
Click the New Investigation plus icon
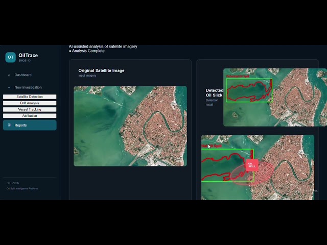tap(9, 87)
